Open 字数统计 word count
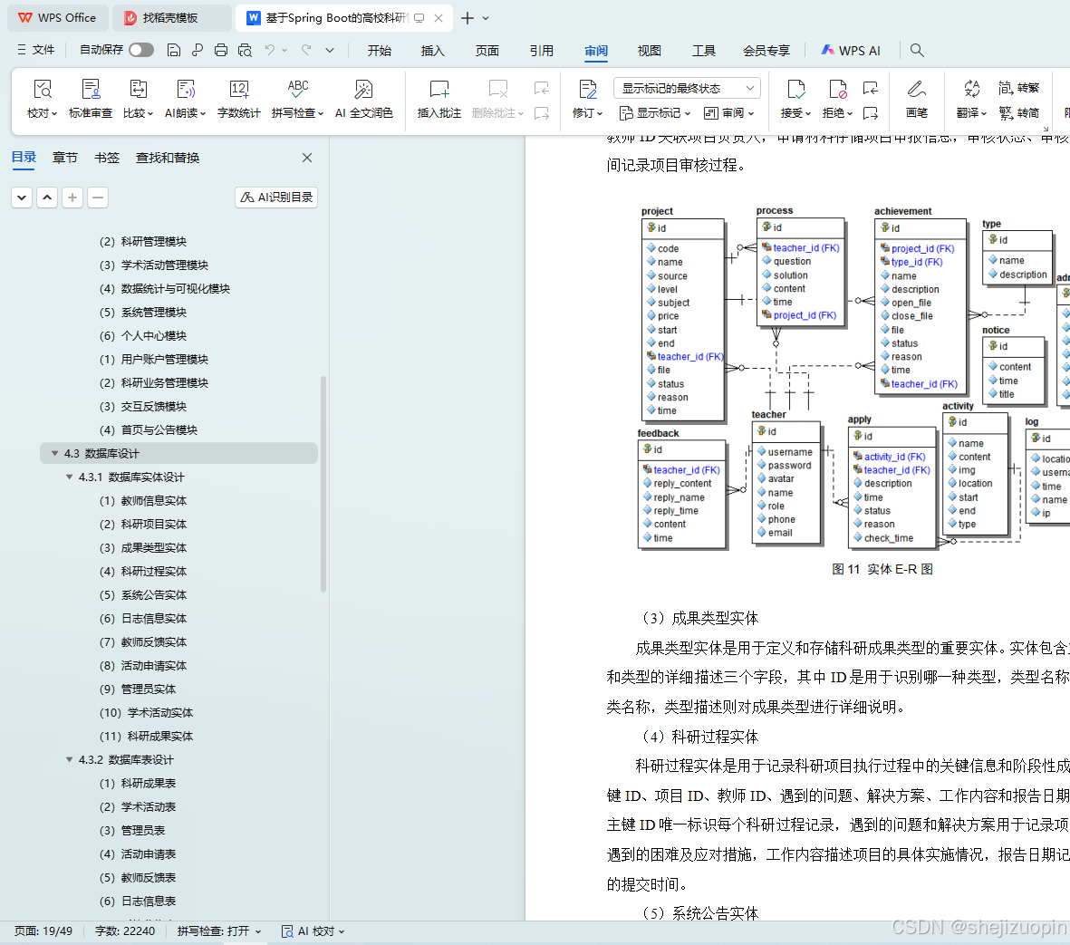1070x945 pixels. (239, 98)
